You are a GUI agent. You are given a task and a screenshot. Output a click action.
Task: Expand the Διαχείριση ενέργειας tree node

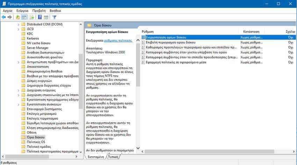[19, 90]
